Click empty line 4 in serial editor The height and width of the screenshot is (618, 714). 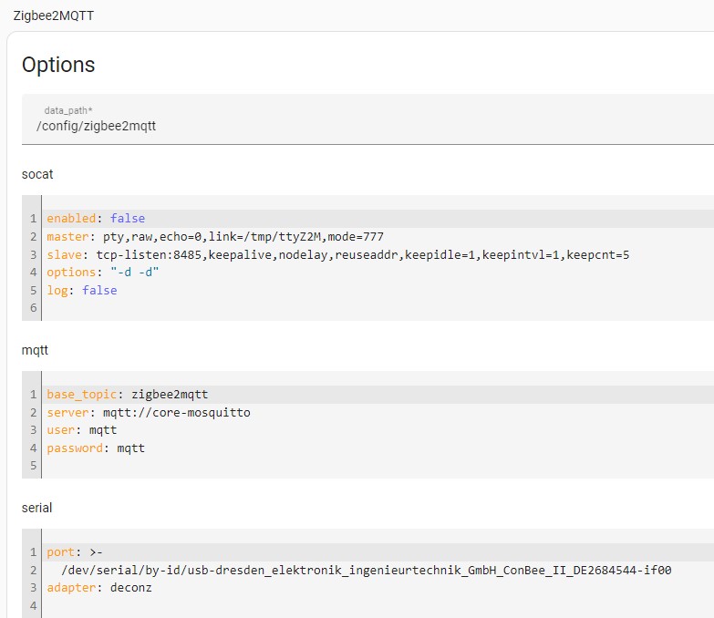(378, 606)
